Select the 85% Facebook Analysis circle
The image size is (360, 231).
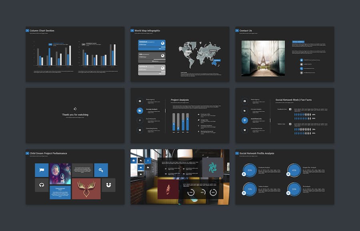250,170
